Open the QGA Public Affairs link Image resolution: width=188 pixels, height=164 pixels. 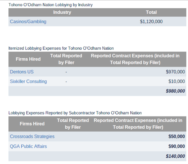click(28, 146)
